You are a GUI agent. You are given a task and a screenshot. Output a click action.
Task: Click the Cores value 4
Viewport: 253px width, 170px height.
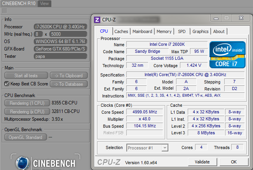click(x=201, y=147)
